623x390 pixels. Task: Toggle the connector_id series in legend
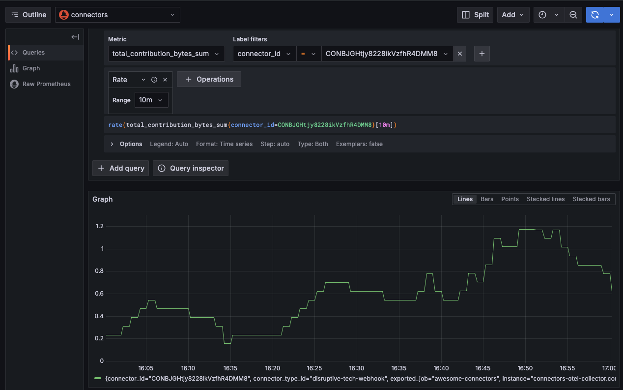pyautogui.click(x=360, y=379)
